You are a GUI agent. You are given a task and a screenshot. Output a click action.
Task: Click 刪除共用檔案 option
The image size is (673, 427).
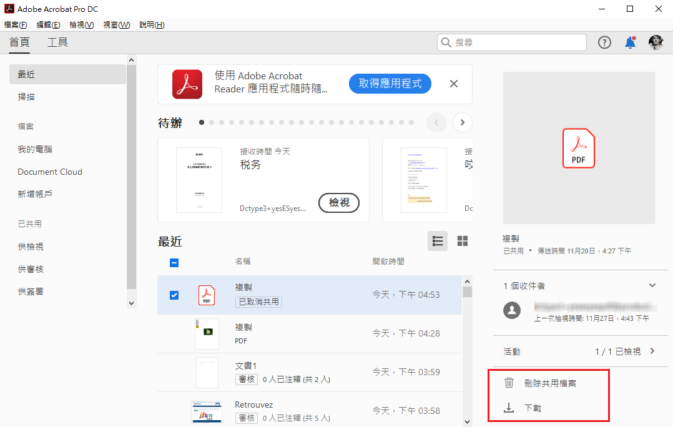pyautogui.click(x=550, y=383)
